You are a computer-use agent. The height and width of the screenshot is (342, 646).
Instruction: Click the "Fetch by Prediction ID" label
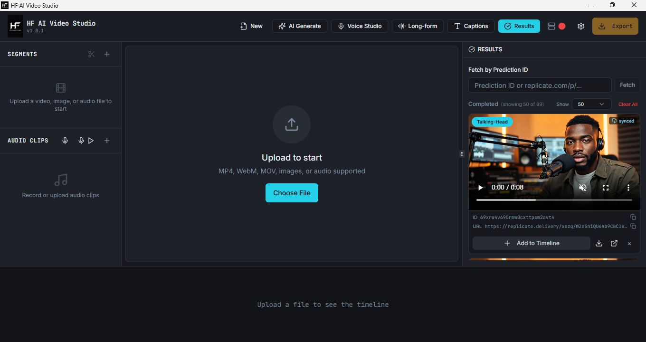(x=498, y=70)
